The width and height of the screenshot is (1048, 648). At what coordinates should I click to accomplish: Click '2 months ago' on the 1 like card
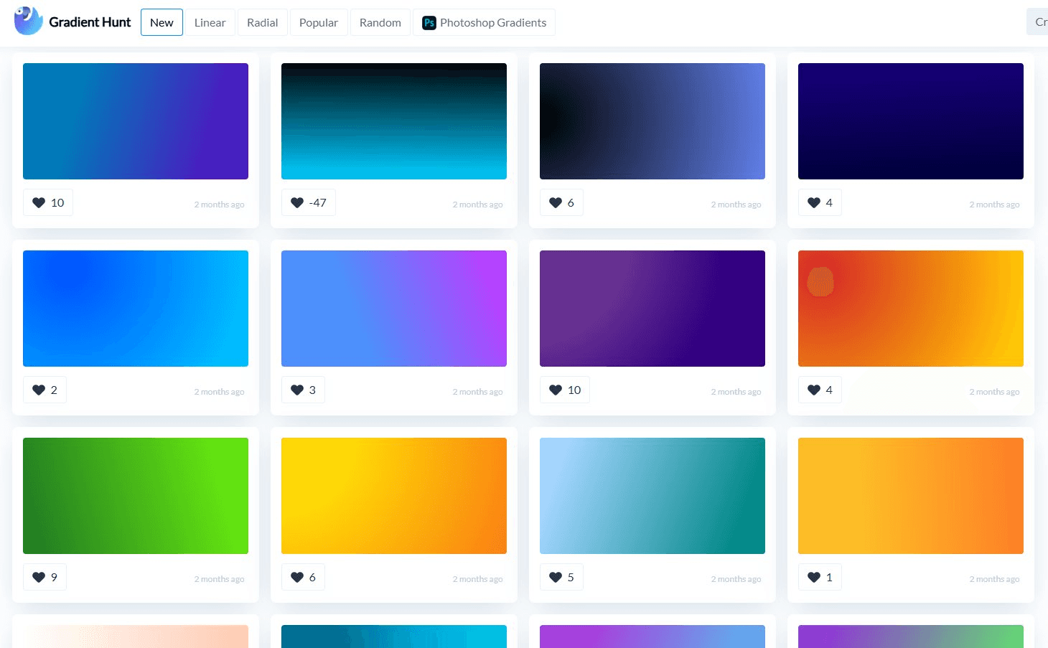994,579
